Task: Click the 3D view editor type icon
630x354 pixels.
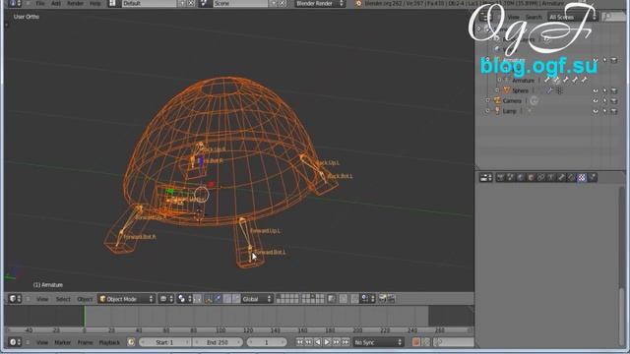Action: tap(15, 299)
